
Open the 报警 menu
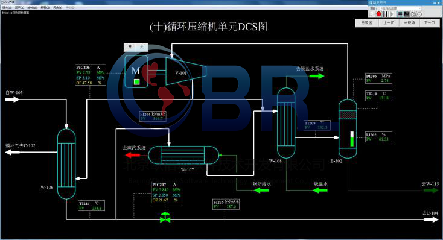click(45, 8)
